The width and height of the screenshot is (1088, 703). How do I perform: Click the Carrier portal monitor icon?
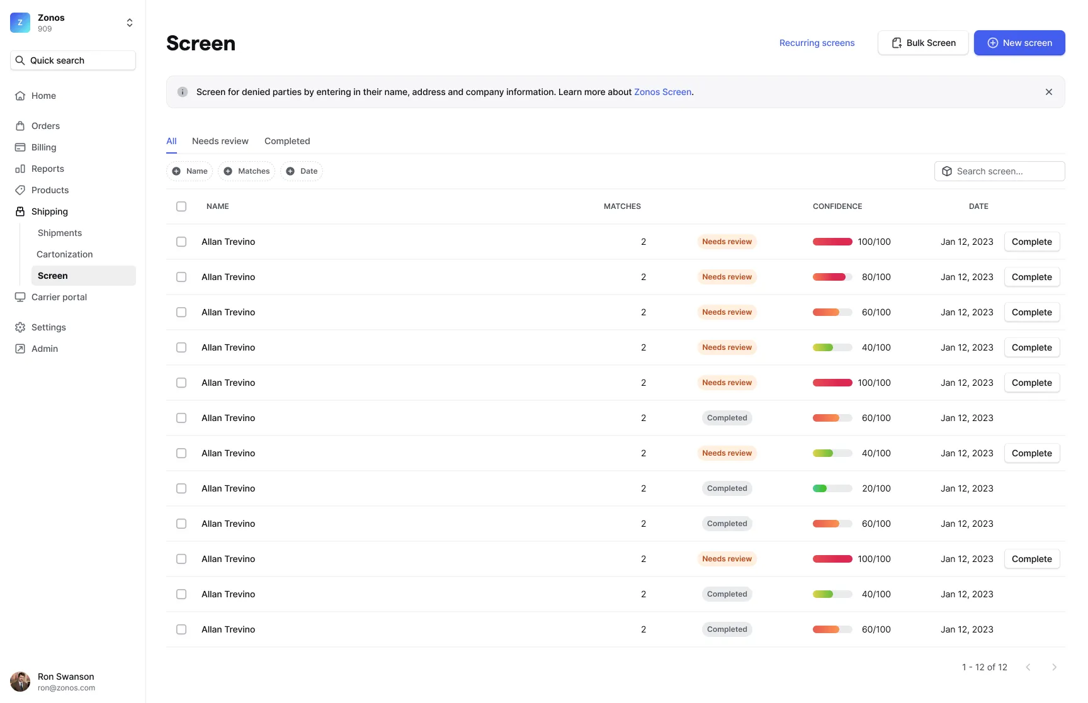(x=20, y=297)
